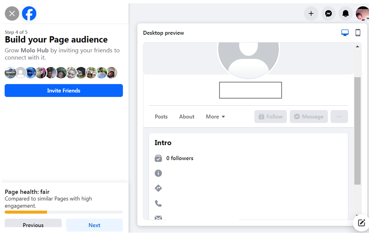Image resolution: width=369 pixels, height=234 pixels.
Task: Switch to desktop preview monitor icon
Action: (x=345, y=33)
